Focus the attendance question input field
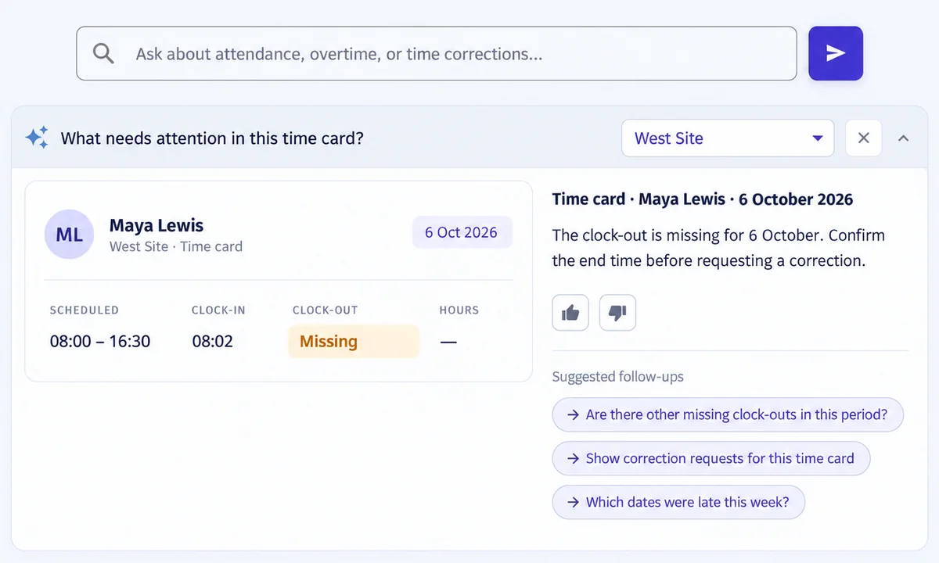This screenshot has height=563, width=939. [437, 53]
